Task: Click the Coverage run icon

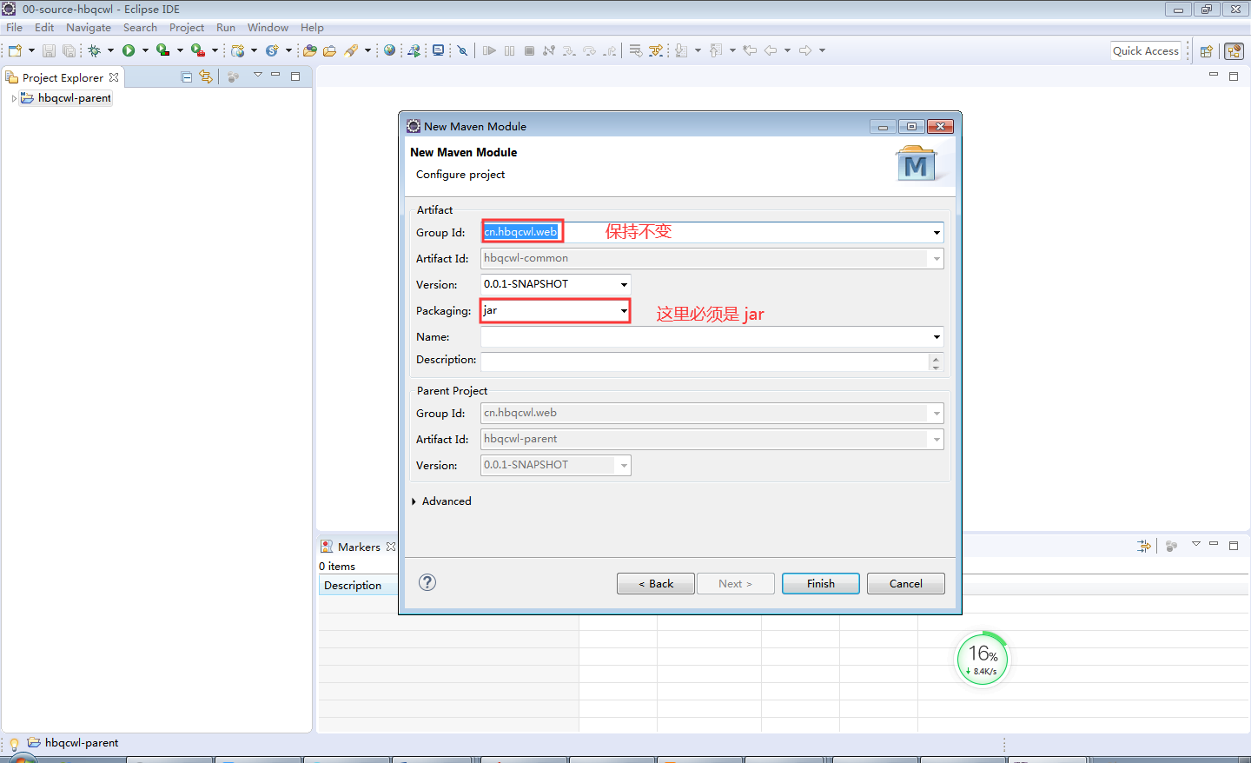Action: coord(162,50)
